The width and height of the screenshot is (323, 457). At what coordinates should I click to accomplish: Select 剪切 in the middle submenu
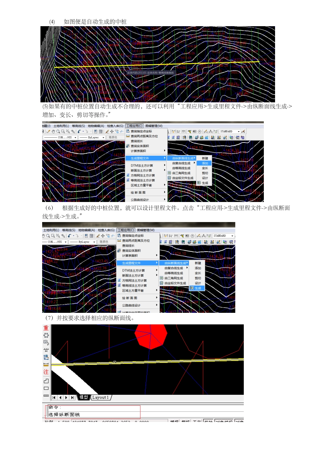point(205,173)
